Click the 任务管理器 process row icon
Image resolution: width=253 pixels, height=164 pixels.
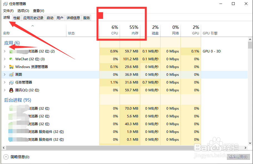(x=11, y=82)
